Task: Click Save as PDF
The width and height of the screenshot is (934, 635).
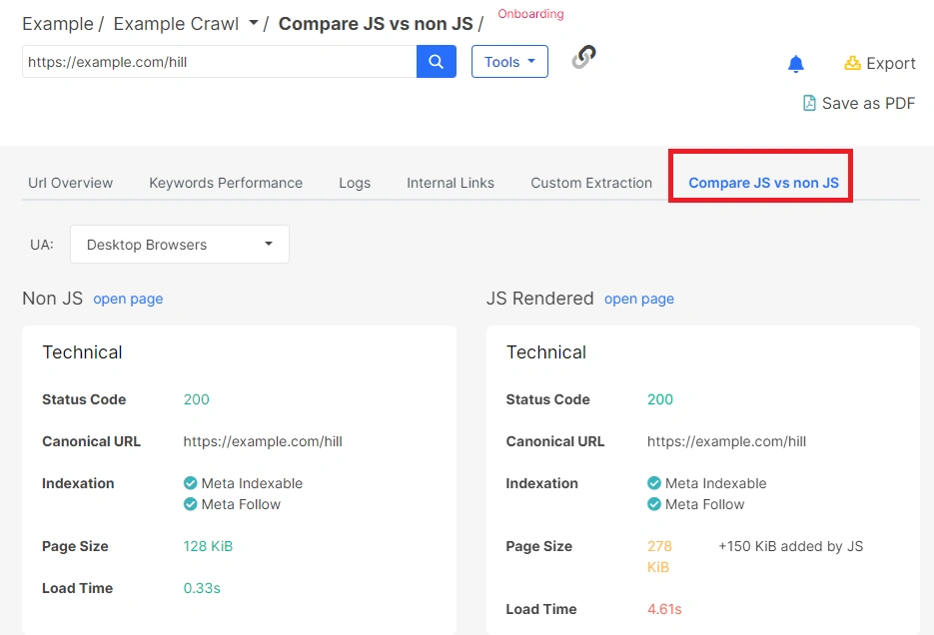Action: click(868, 103)
